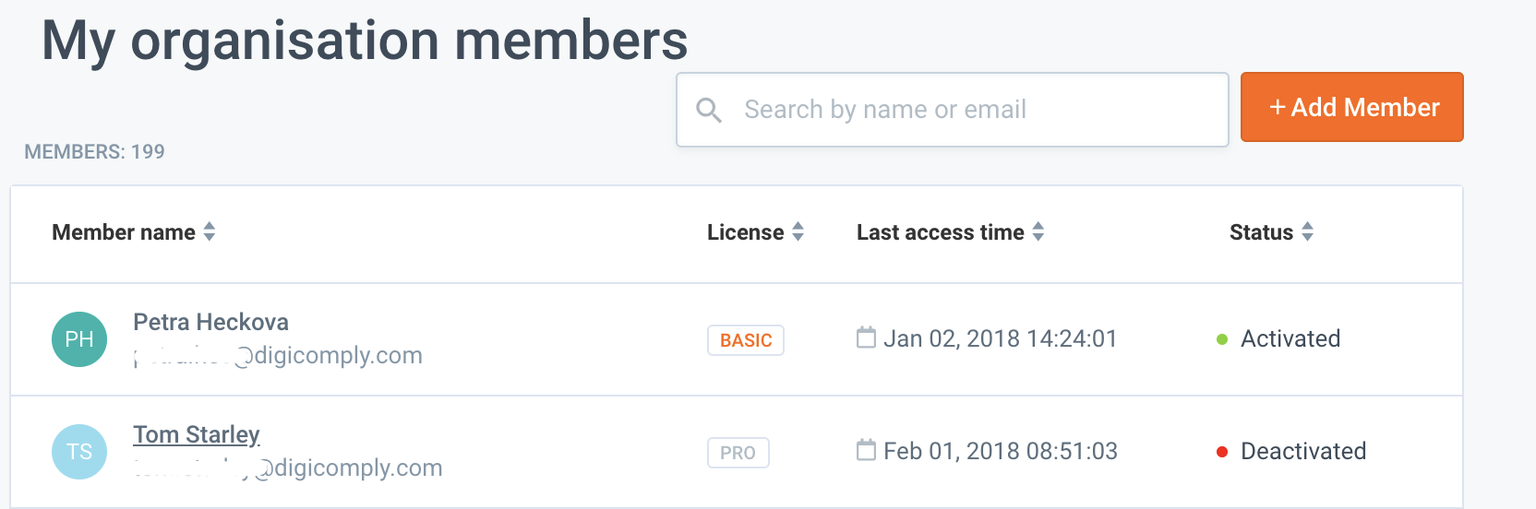Select Petra Heckova's digicomply.com email

tap(278, 356)
